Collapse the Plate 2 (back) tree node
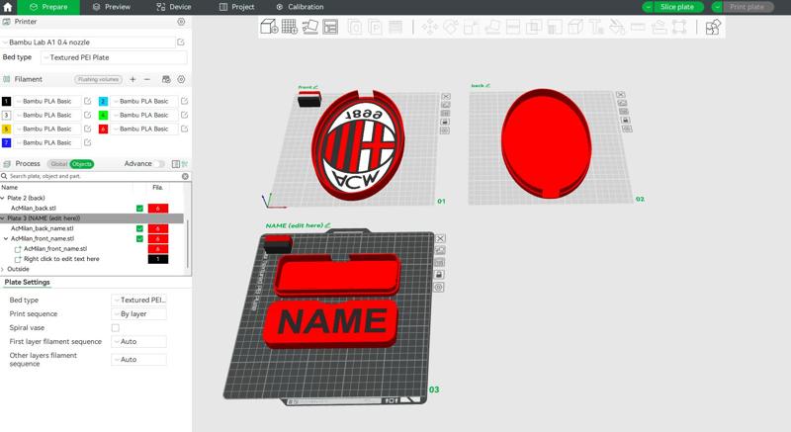This screenshot has height=432, width=791. 3,198
